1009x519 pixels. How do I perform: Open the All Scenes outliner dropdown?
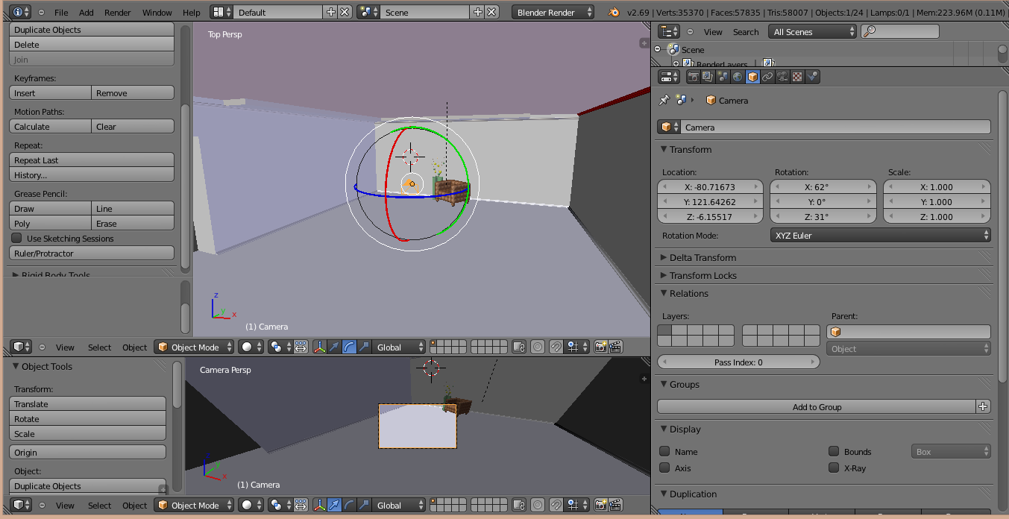(813, 31)
